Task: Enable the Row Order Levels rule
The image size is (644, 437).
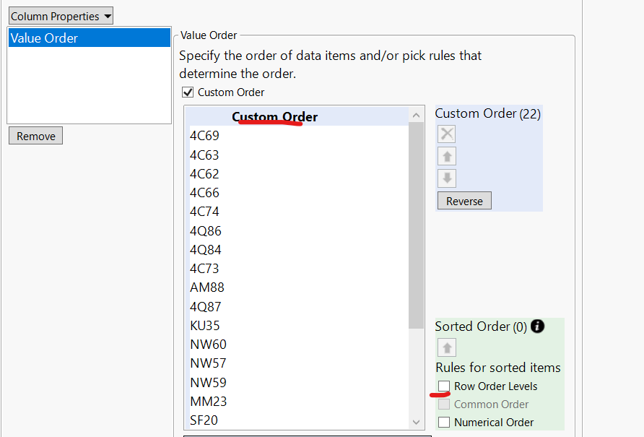Action: [x=444, y=386]
